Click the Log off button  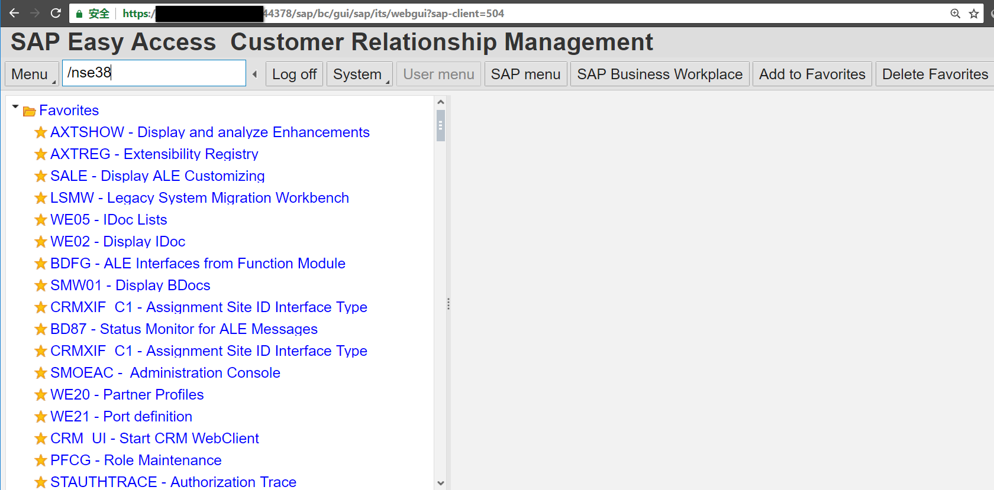click(x=294, y=74)
